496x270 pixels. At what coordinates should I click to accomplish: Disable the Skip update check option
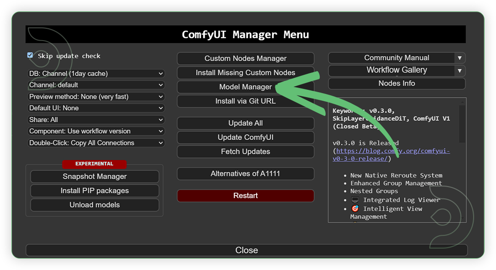30,55
